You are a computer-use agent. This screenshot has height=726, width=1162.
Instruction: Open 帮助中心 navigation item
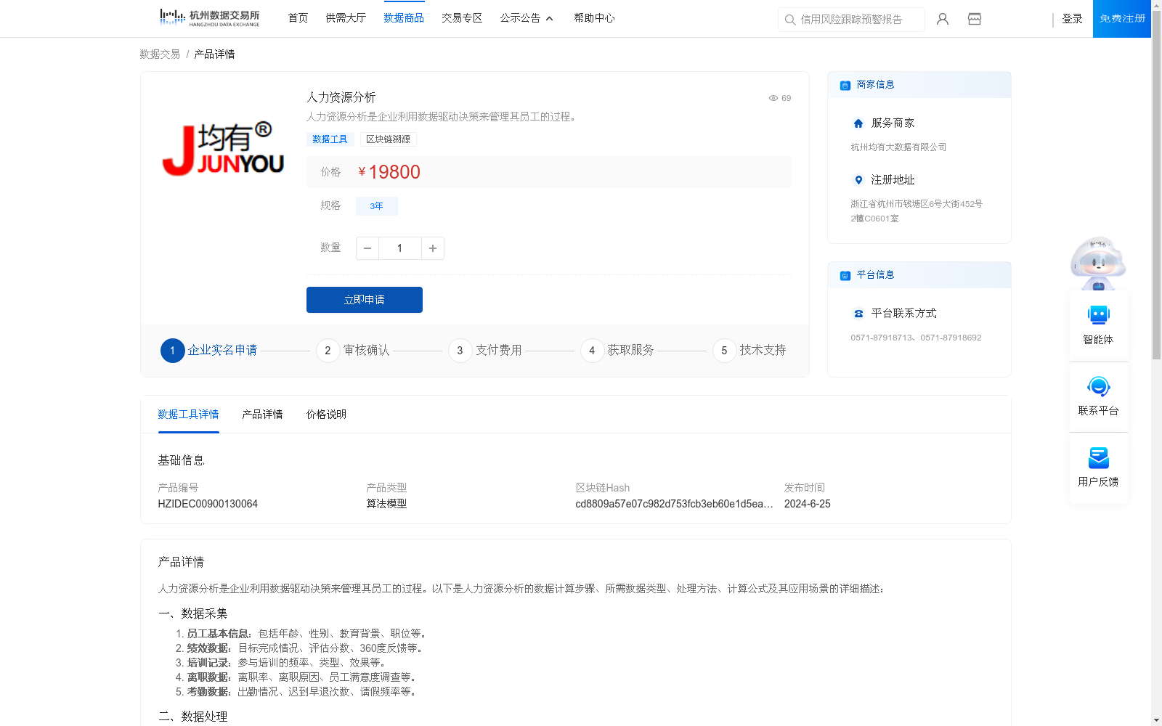(594, 18)
